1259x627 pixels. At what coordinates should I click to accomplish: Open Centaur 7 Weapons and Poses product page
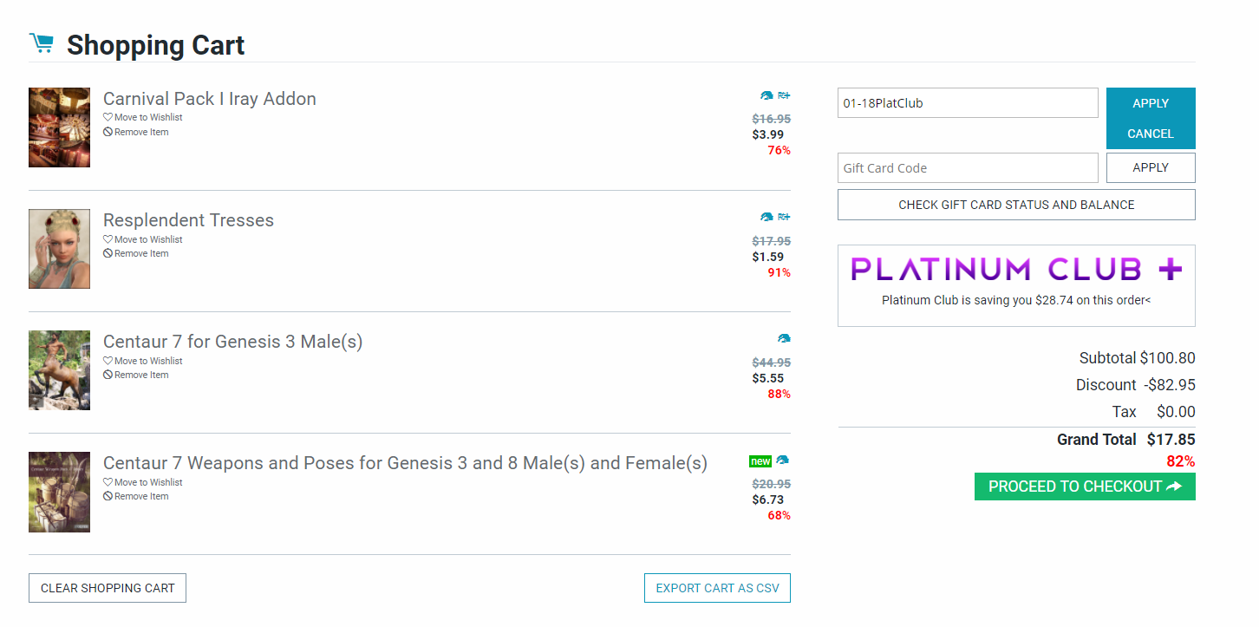tap(405, 463)
